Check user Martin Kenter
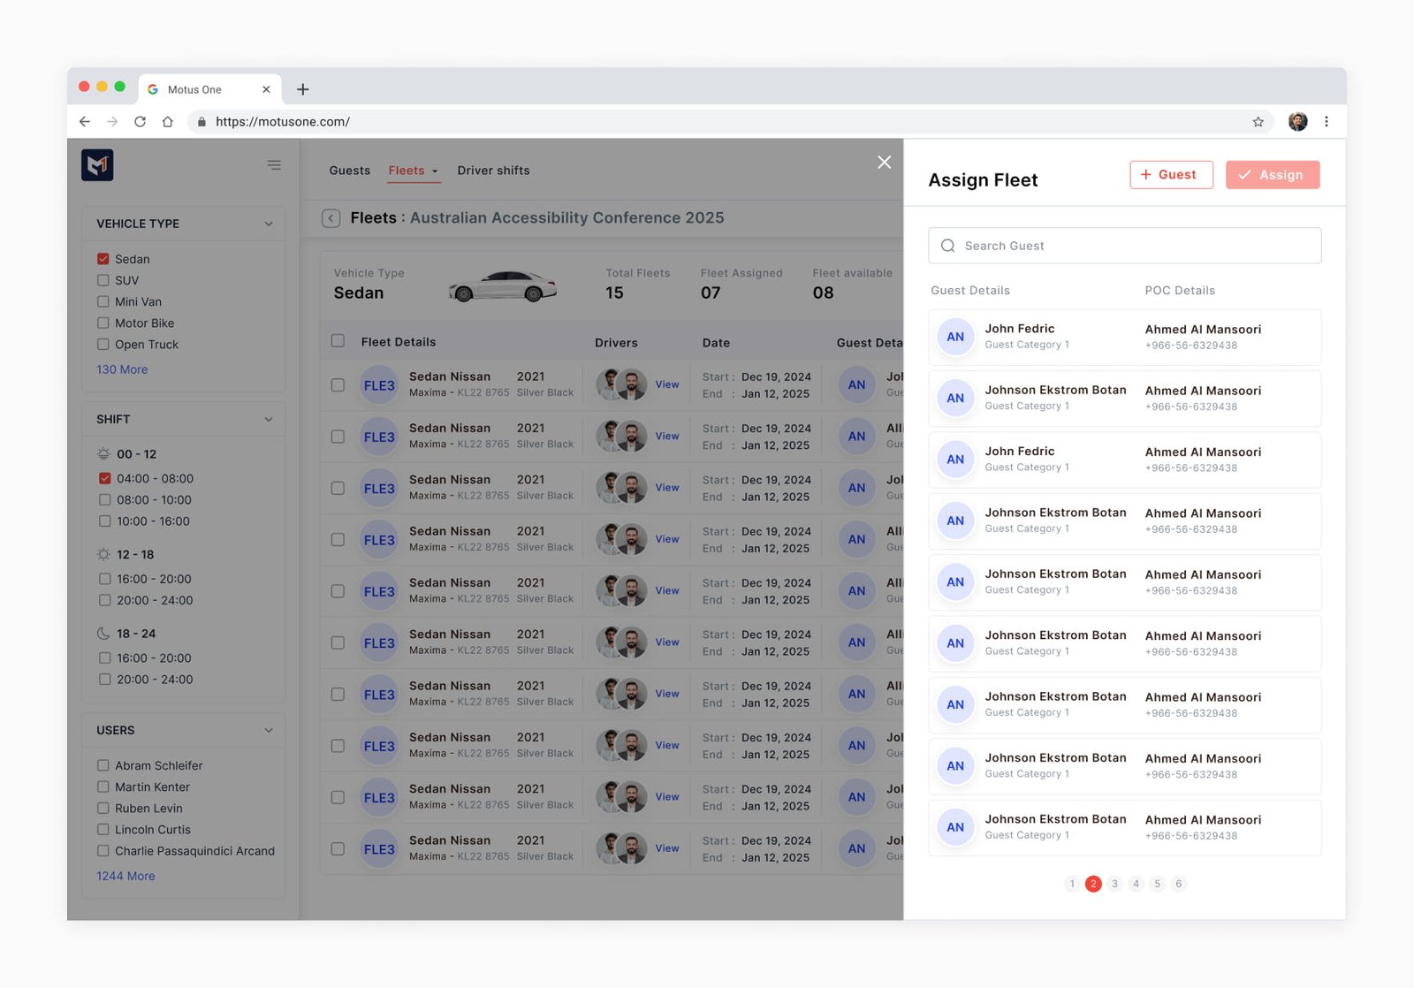Viewport: 1414px width, 988px height. [x=103, y=787]
